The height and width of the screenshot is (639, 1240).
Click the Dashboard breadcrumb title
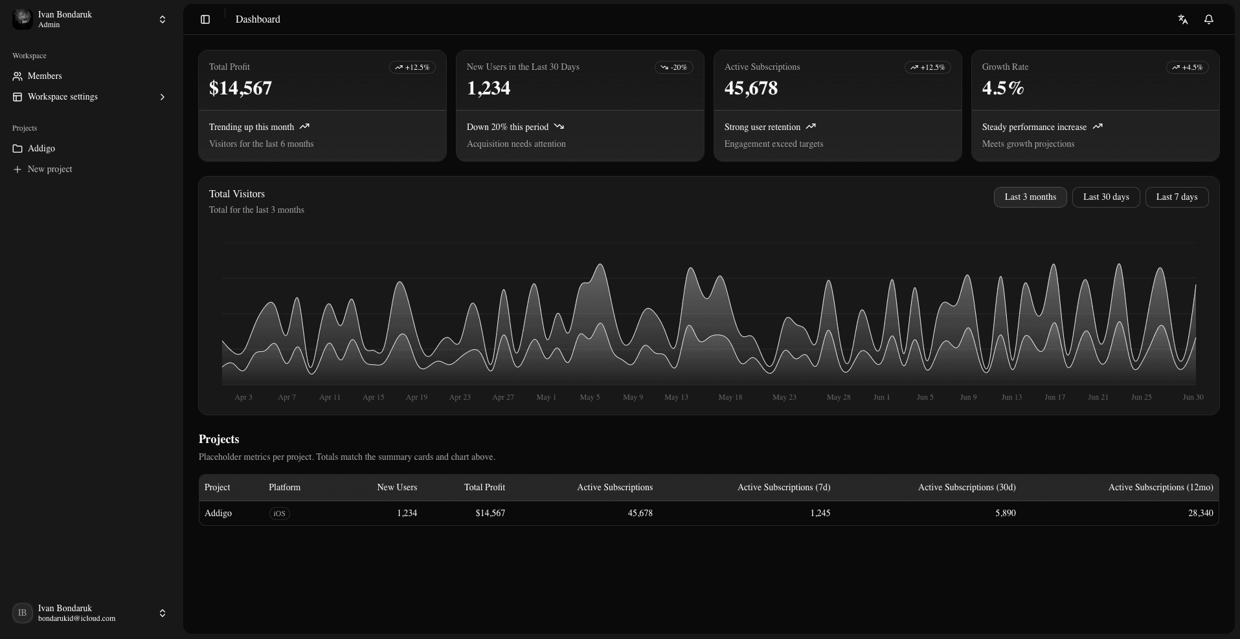click(258, 19)
